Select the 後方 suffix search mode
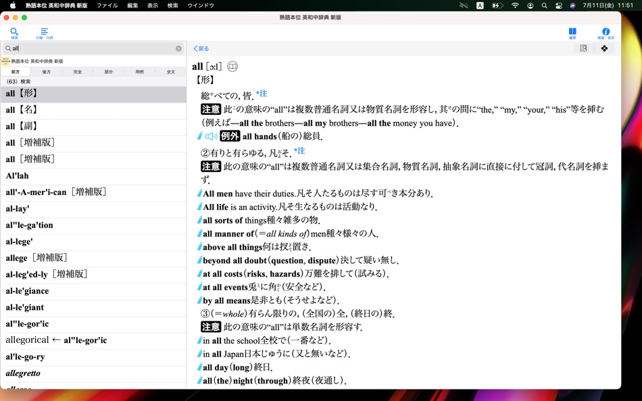Image resolution: width=642 pixels, height=401 pixels. pos(46,72)
